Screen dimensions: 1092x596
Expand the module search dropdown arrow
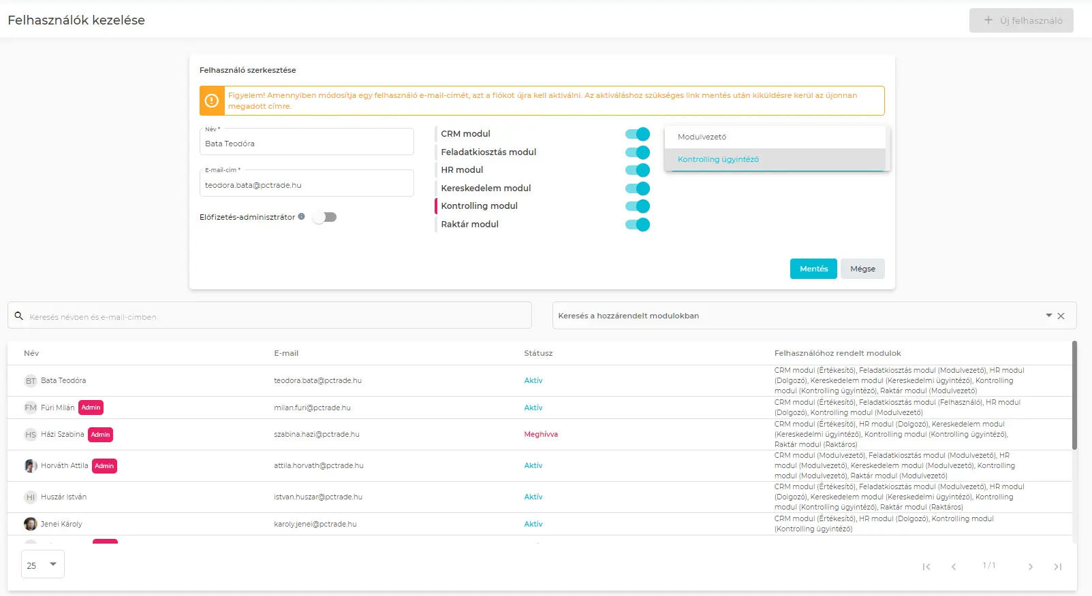(1048, 316)
